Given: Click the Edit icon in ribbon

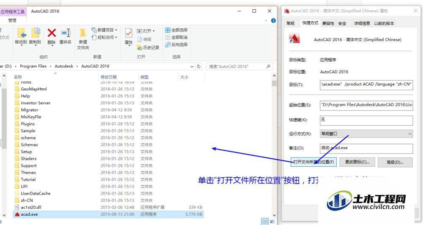Looking at the screenshot, I should [x=140, y=39].
